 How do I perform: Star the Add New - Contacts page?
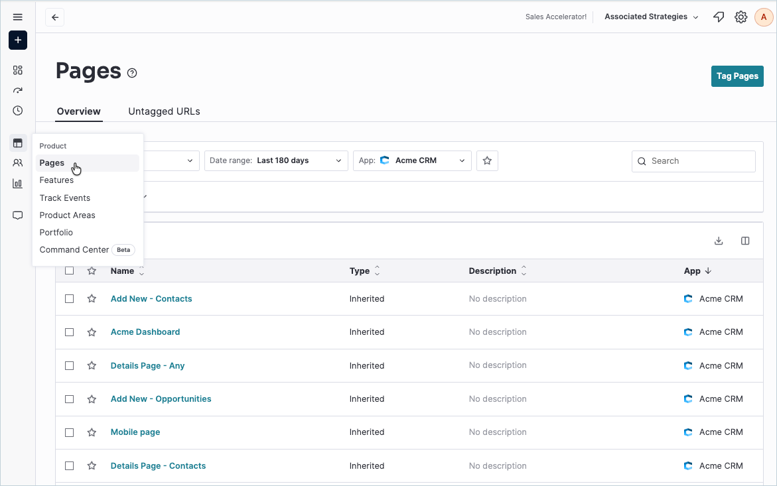pos(92,299)
